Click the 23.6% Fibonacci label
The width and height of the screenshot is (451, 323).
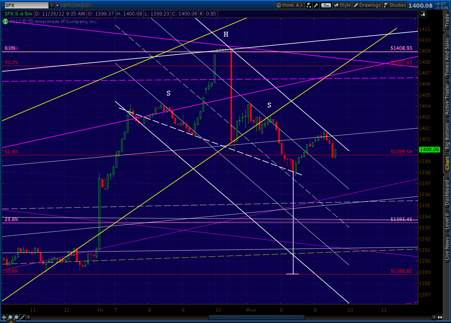(11, 219)
